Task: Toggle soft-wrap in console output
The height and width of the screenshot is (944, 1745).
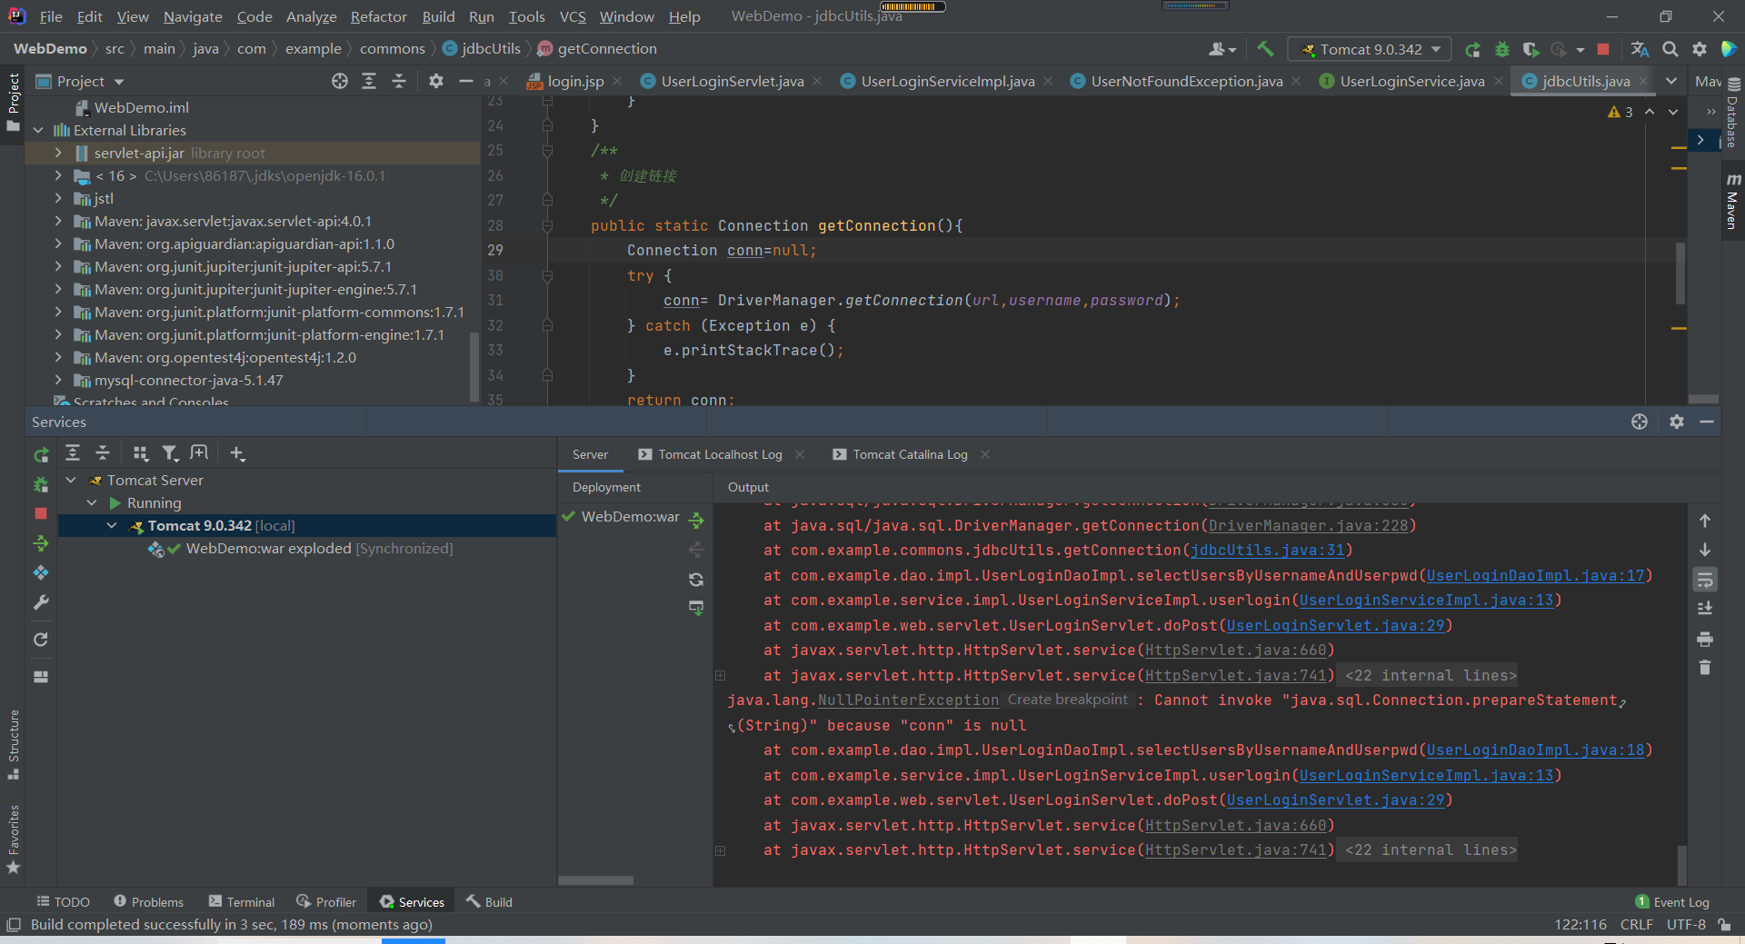Action: [1705, 579]
